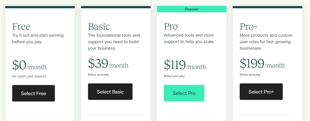Click the $119/month price
The image size is (310, 121).
click(185, 65)
